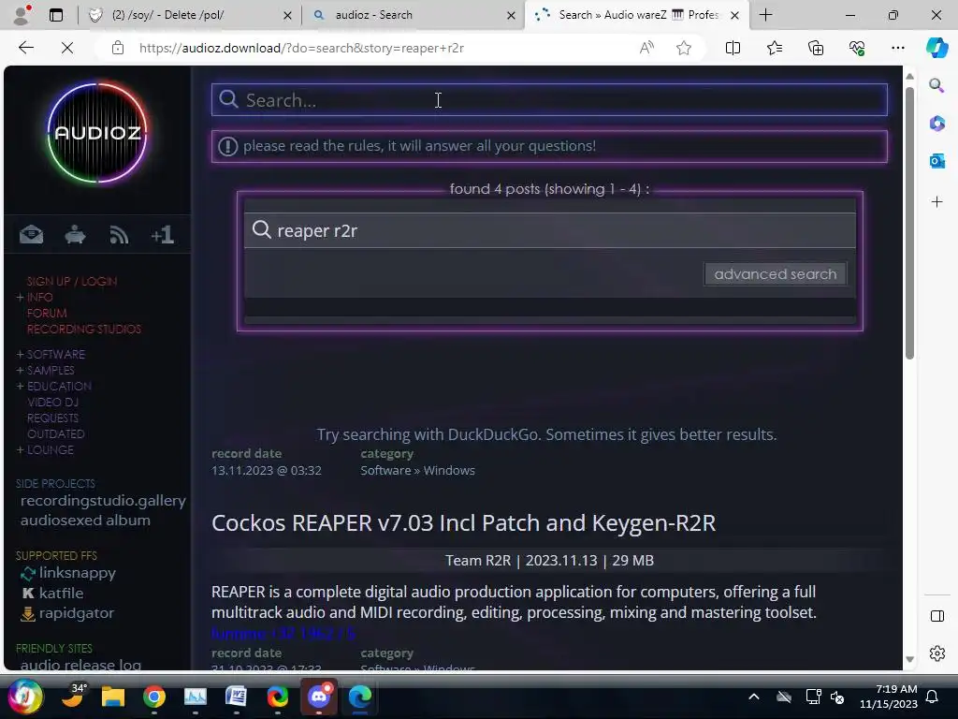Viewport: 958px width, 719px height.
Task: Go back with the browser back arrow
Action: pyautogui.click(x=25, y=48)
